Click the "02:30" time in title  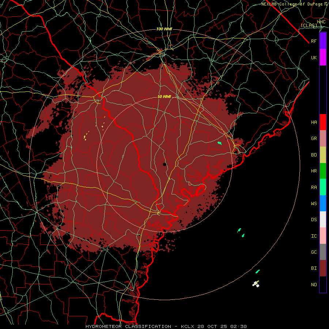[238, 326]
